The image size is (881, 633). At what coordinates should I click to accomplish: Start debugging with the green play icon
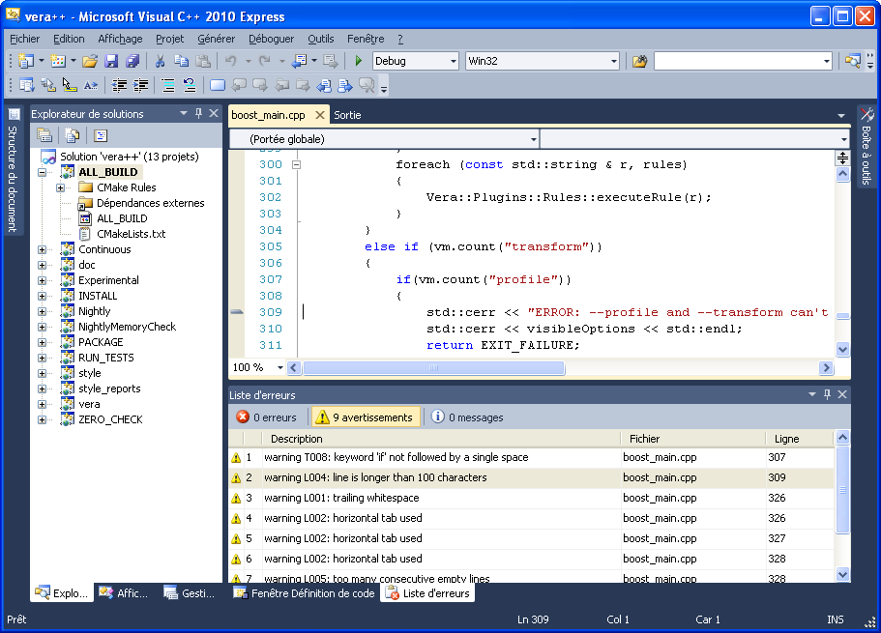(x=359, y=61)
